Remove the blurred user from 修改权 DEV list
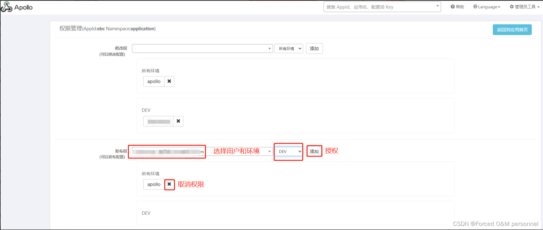This screenshot has height=230, width=543. [178, 121]
